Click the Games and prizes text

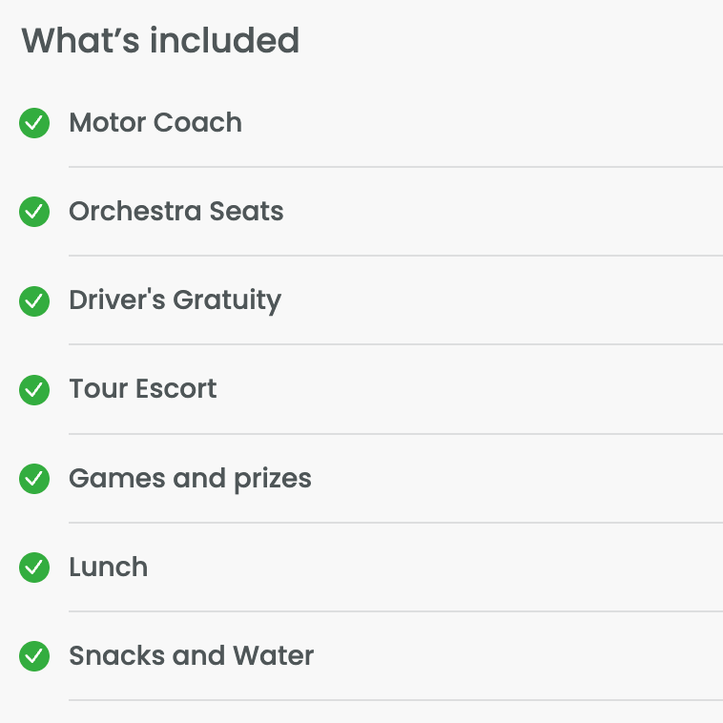190,479
